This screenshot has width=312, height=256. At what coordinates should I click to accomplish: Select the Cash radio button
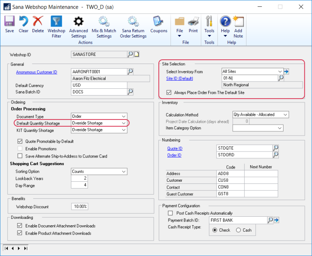click(x=238, y=230)
